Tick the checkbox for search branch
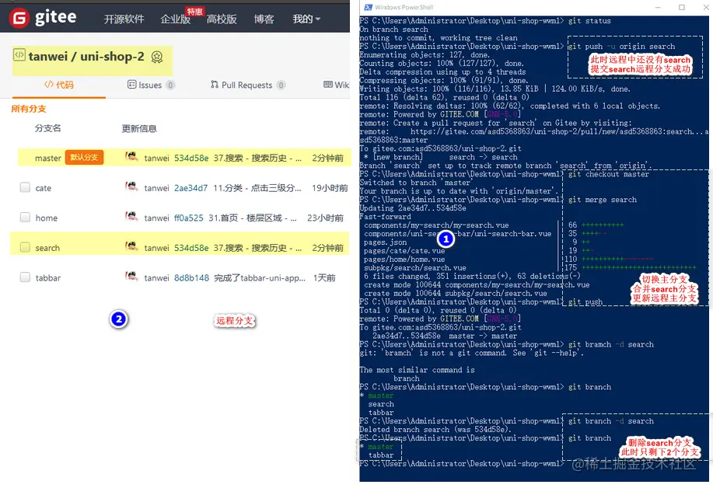 (25, 247)
